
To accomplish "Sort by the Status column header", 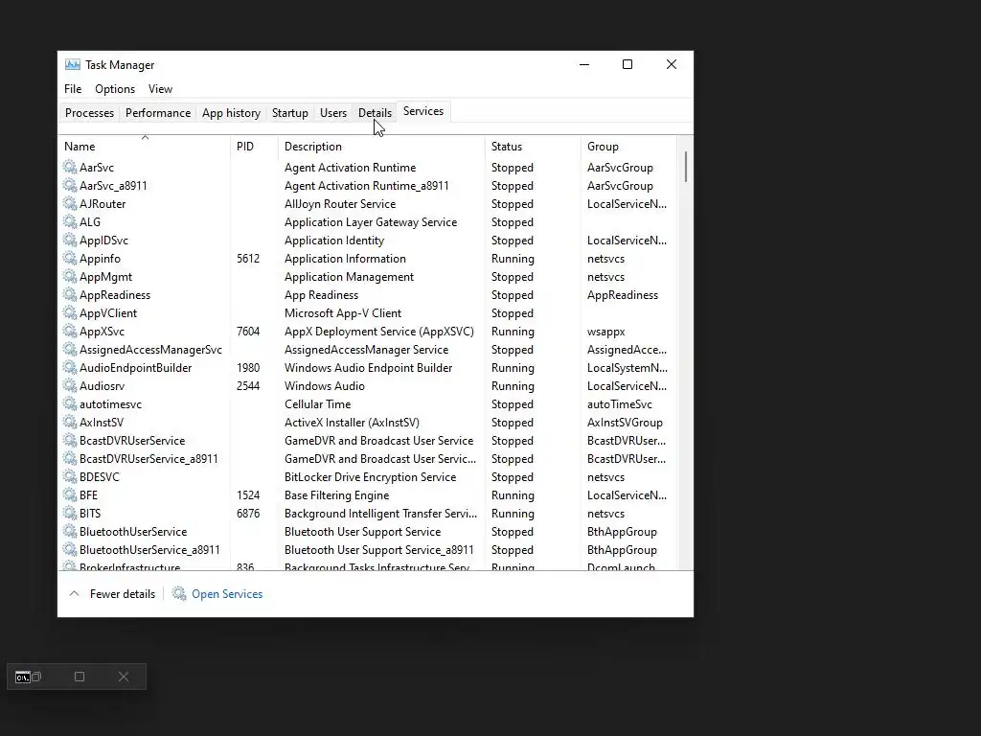I will 533,147.
